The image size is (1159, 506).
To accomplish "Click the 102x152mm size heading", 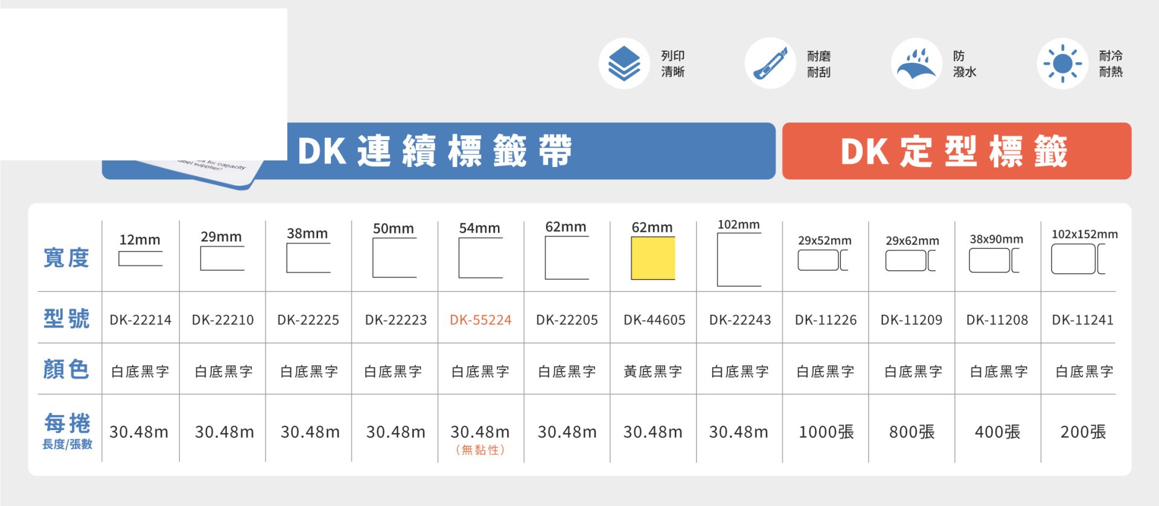I will pos(1085,235).
